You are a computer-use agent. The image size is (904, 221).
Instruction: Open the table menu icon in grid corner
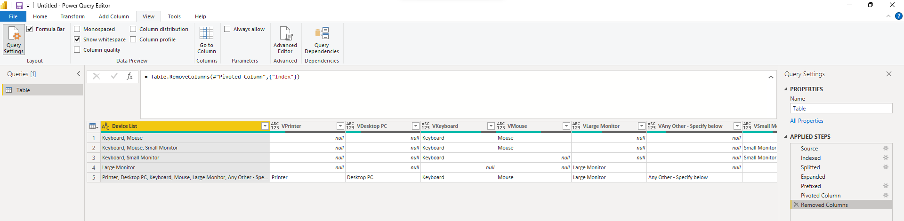(x=94, y=126)
